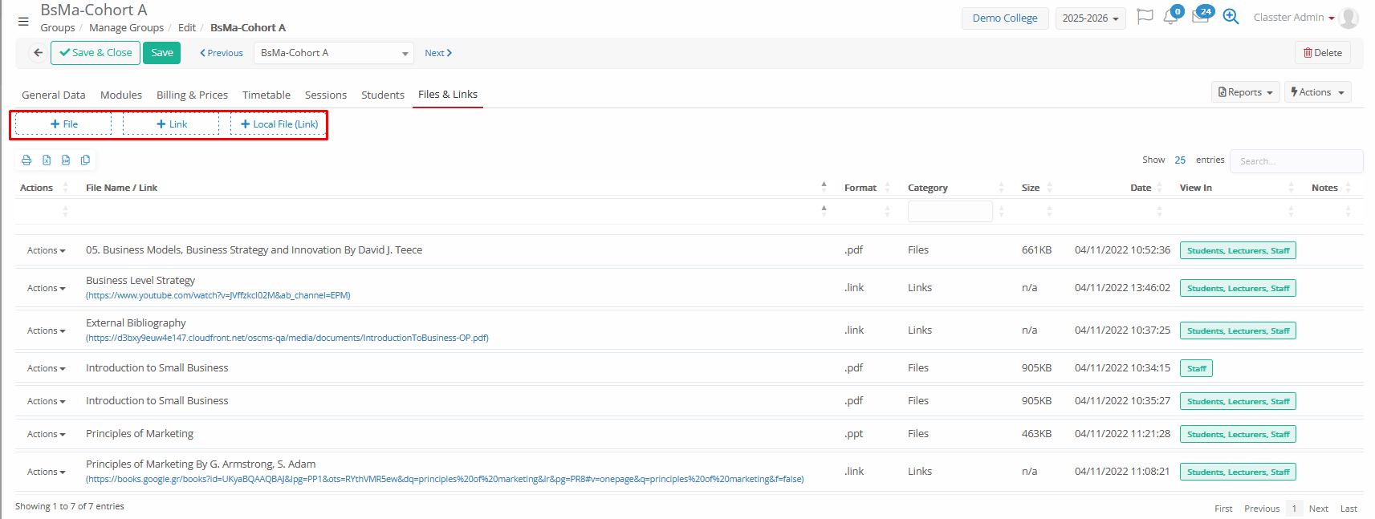
Task: Click the flag icon in header
Action: (x=1145, y=17)
